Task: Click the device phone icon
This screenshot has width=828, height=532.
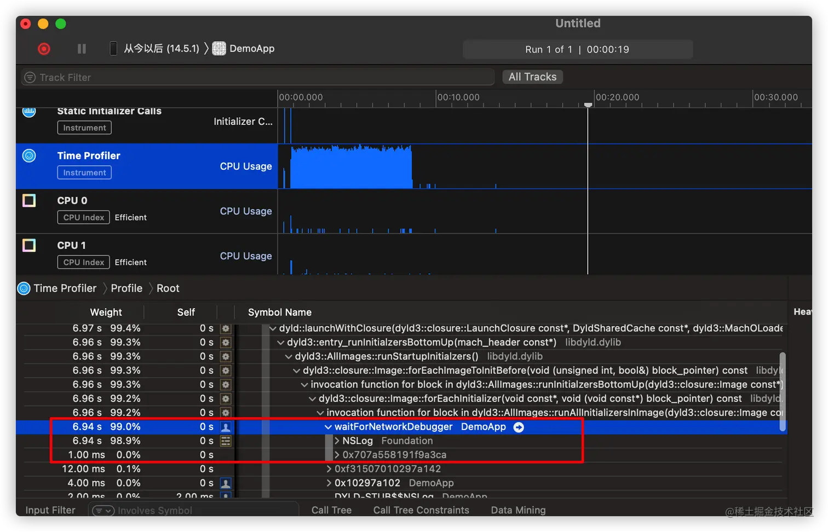Action: 113,49
